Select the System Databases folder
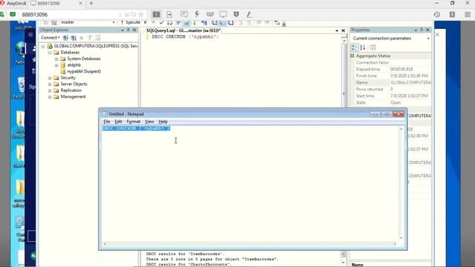 (84, 59)
